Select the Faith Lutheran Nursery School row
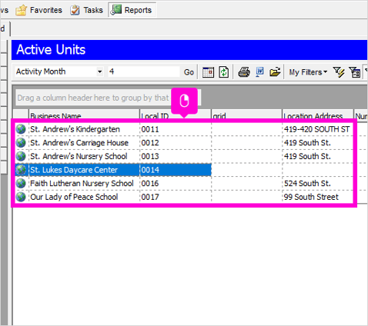 click(184, 184)
